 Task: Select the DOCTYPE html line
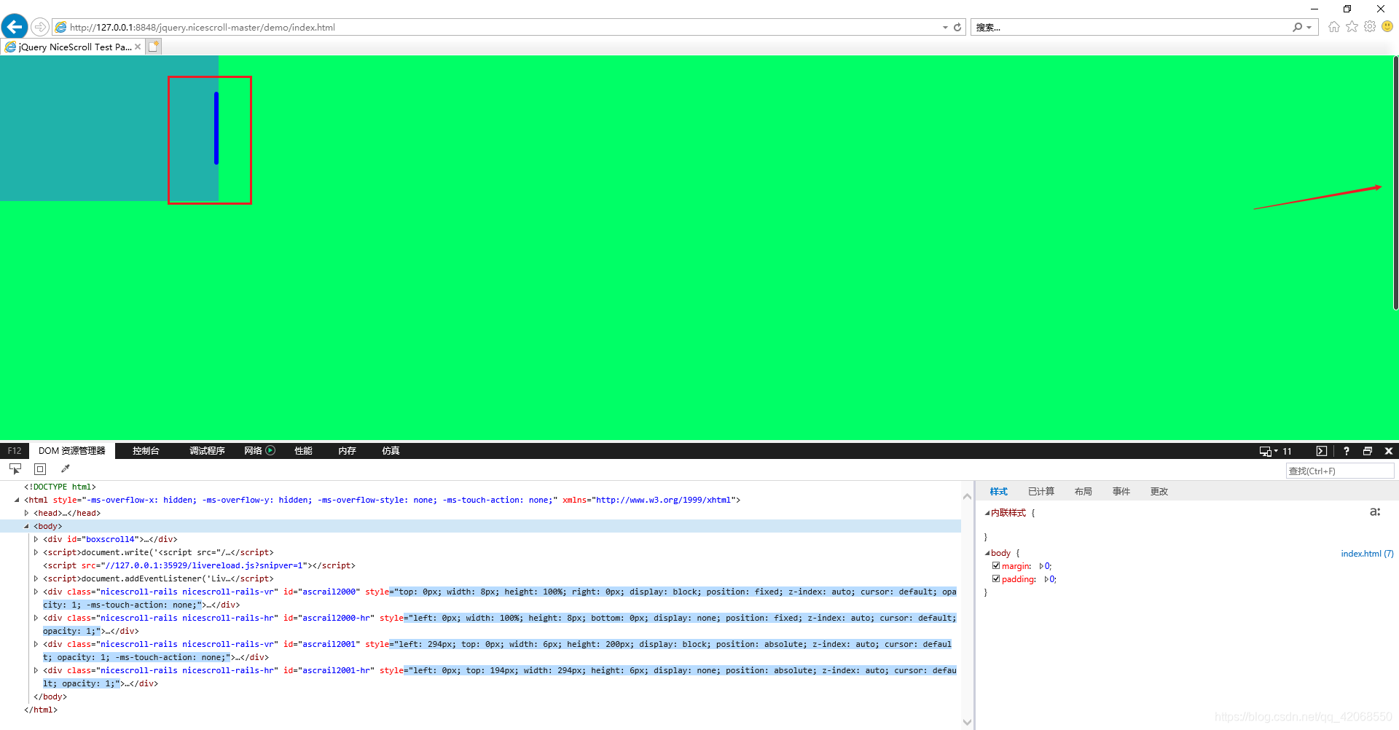pyautogui.click(x=60, y=487)
